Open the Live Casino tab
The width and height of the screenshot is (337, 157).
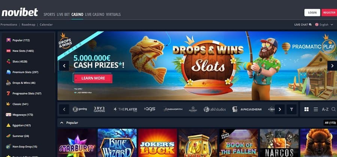(x=95, y=14)
